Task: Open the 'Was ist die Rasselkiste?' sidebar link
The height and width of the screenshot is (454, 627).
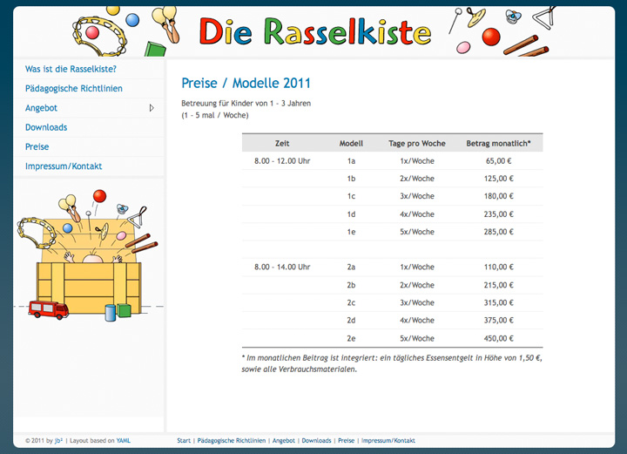Action: point(71,69)
